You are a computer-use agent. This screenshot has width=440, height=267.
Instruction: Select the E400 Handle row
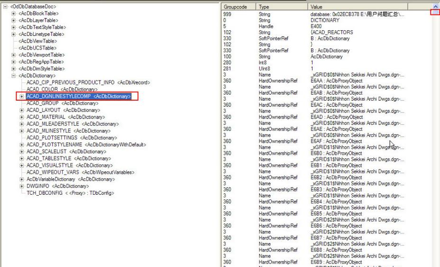click(318, 26)
